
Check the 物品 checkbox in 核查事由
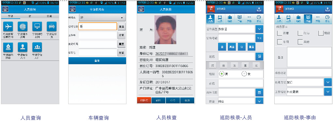pyautogui.click(x=321, y=33)
